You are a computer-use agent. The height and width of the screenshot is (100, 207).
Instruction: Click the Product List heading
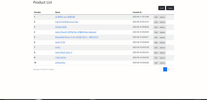(x=43, y=2)
